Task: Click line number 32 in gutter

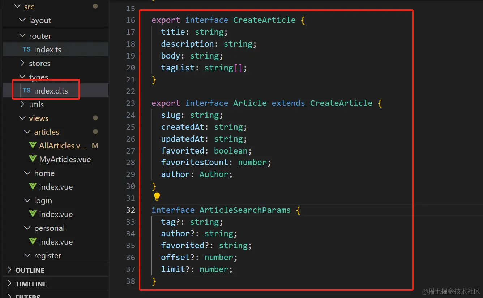Action: point(131,210)
